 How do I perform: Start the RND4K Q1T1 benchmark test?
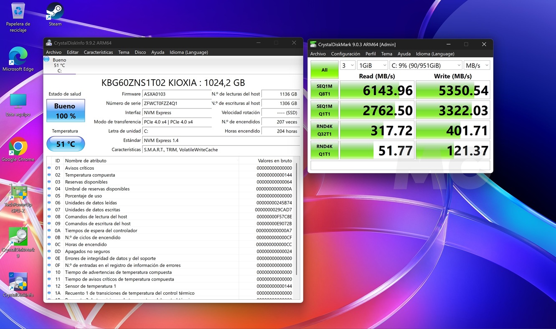[325, 150]
